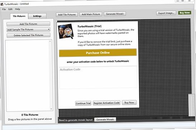This screenshot has height=130, width=196.
Task: Click 'Need to generate mosaic layout' text
Action: click(x=76, y=120)
